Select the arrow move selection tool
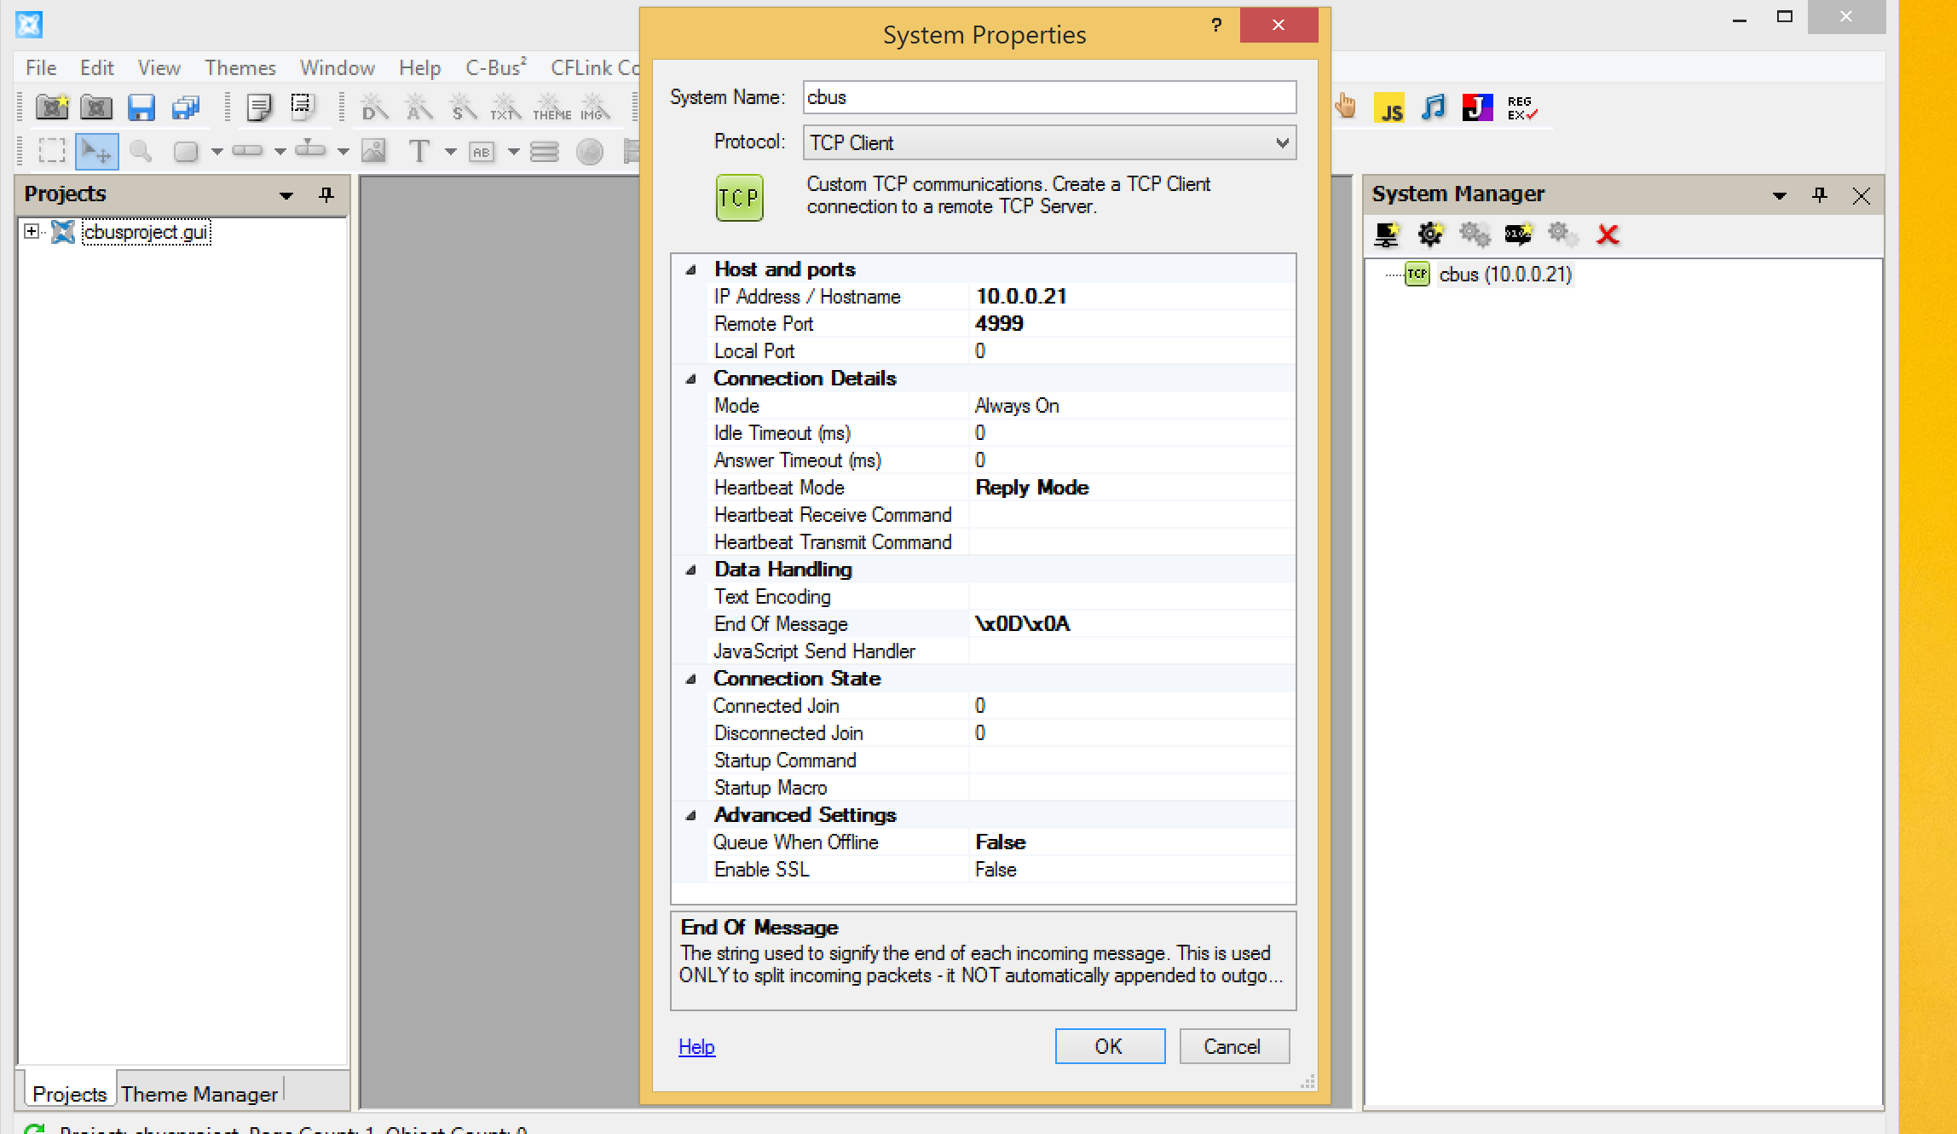Image resolution: width=1957 pixels, height=1134 pixels. [x=95, y=152]
